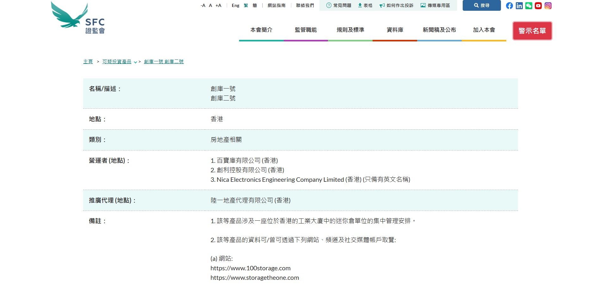Increase font size with +A
Viewport: 599px width, 288px height.
(218, 5)
